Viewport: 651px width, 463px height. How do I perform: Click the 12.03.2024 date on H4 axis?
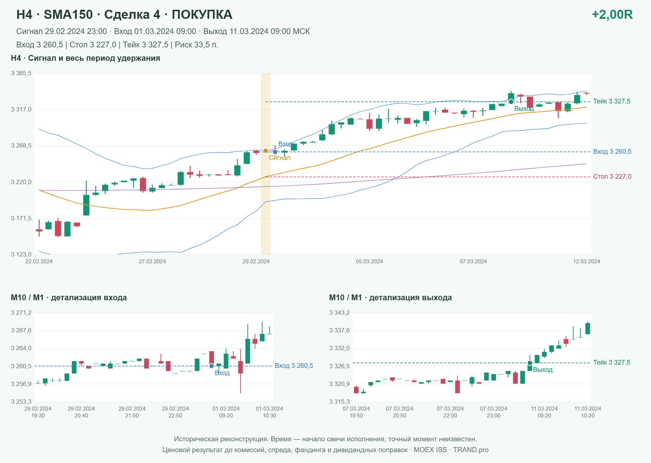(586, 262)
